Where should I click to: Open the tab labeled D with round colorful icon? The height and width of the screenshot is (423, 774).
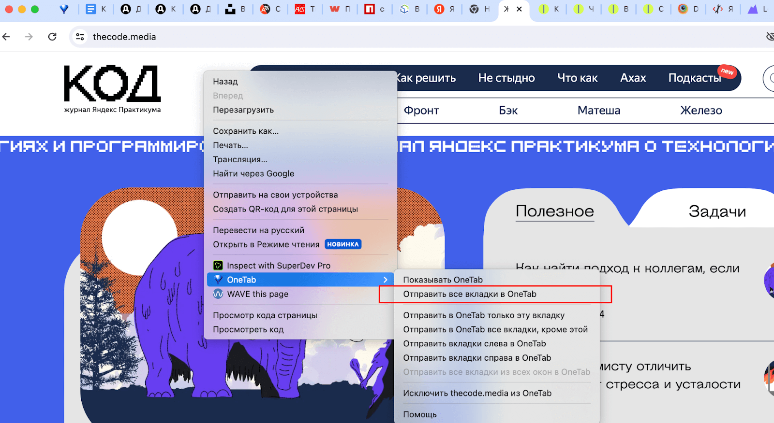[x=688, y=9]
